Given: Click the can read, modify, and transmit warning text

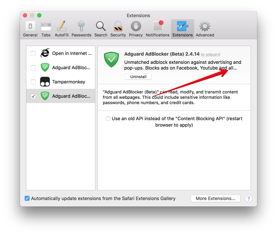Looking at the screenshot, I should (170, 97).
